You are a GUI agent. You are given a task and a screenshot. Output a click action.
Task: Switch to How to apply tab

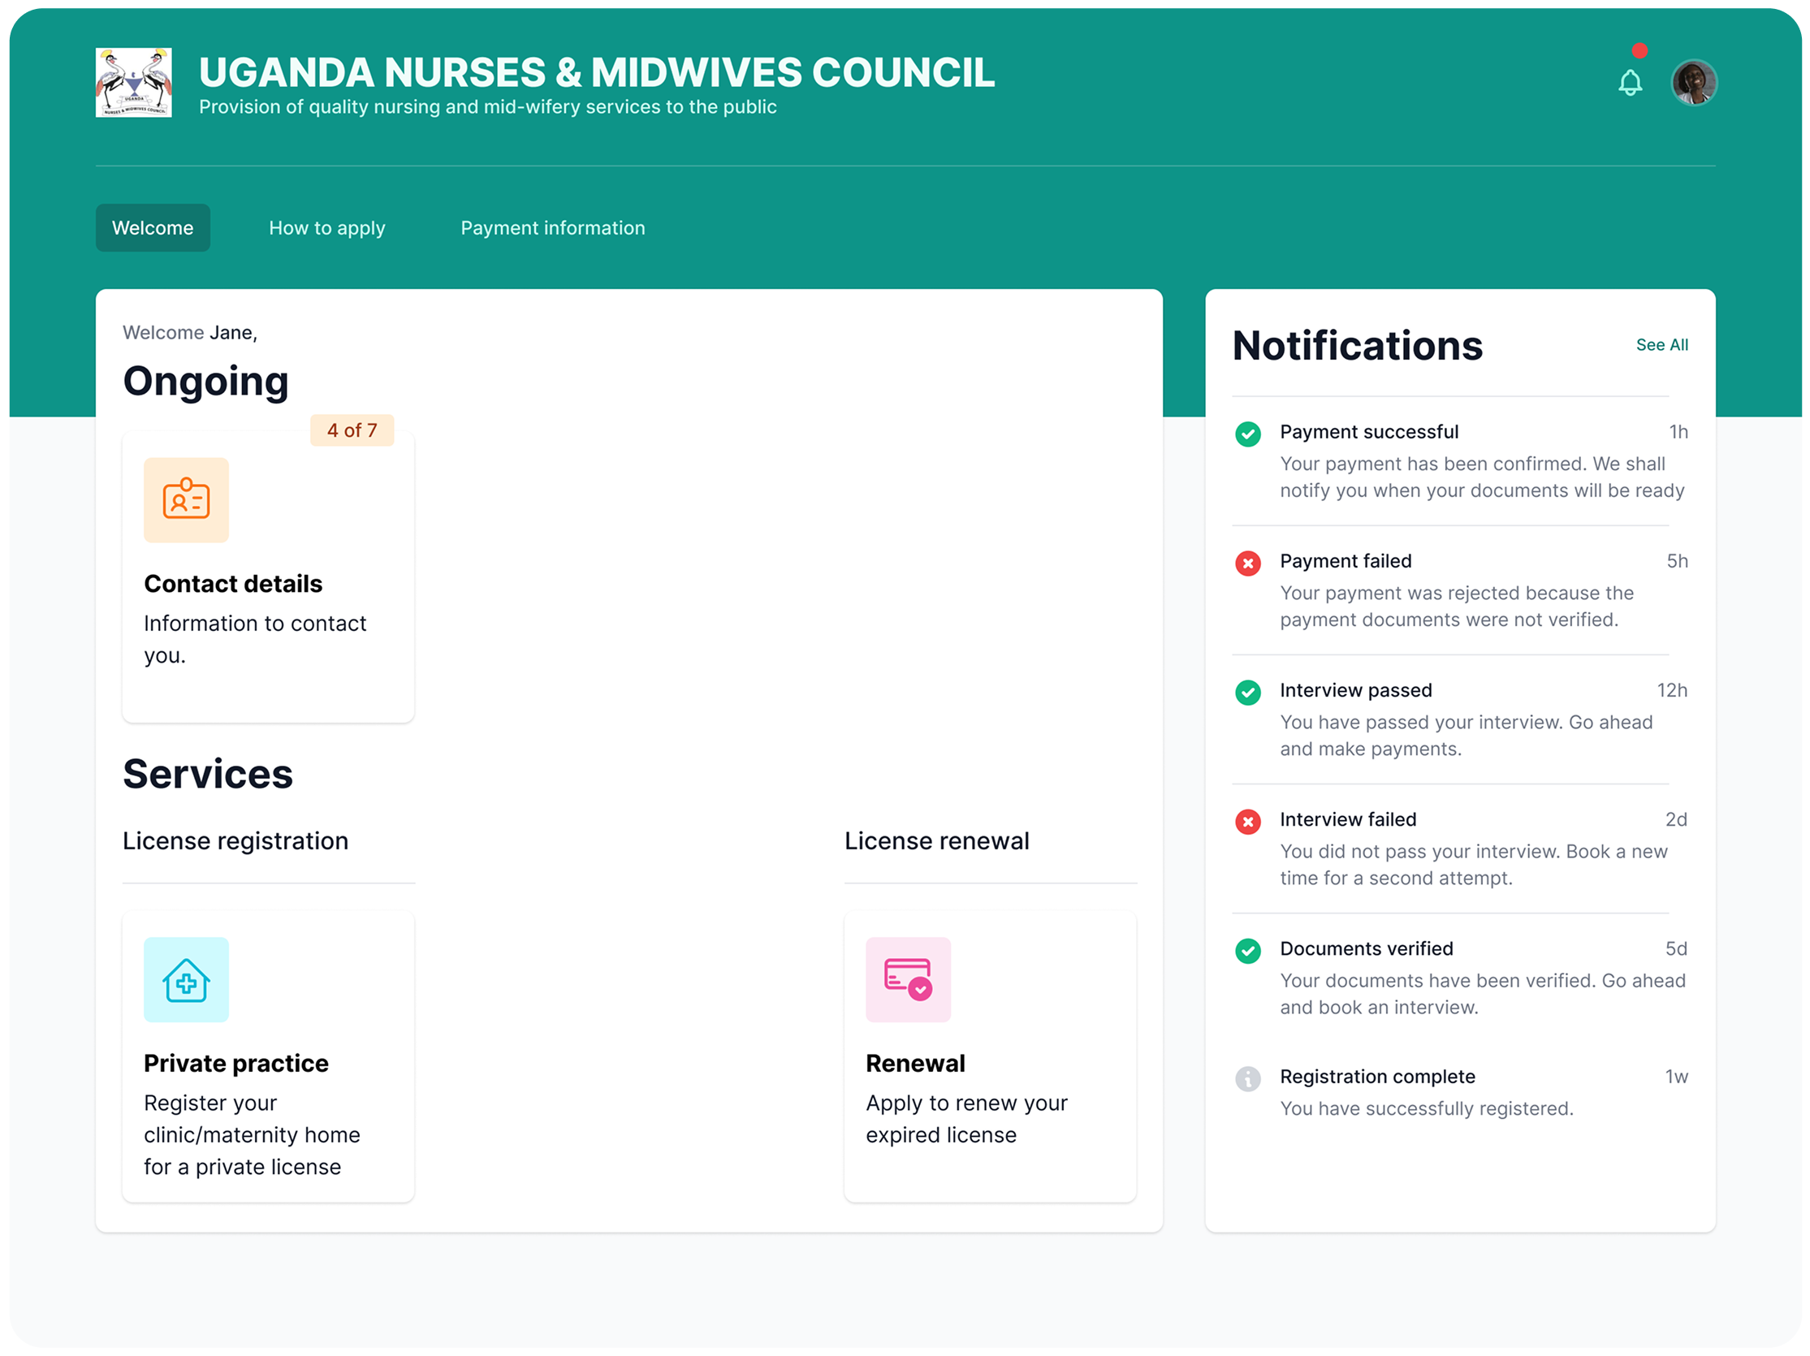click(x=326, y=227)
